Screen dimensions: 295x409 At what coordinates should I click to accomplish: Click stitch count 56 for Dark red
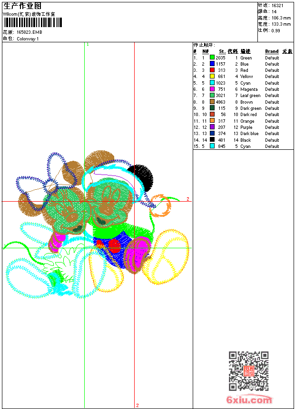pos(223,115)
